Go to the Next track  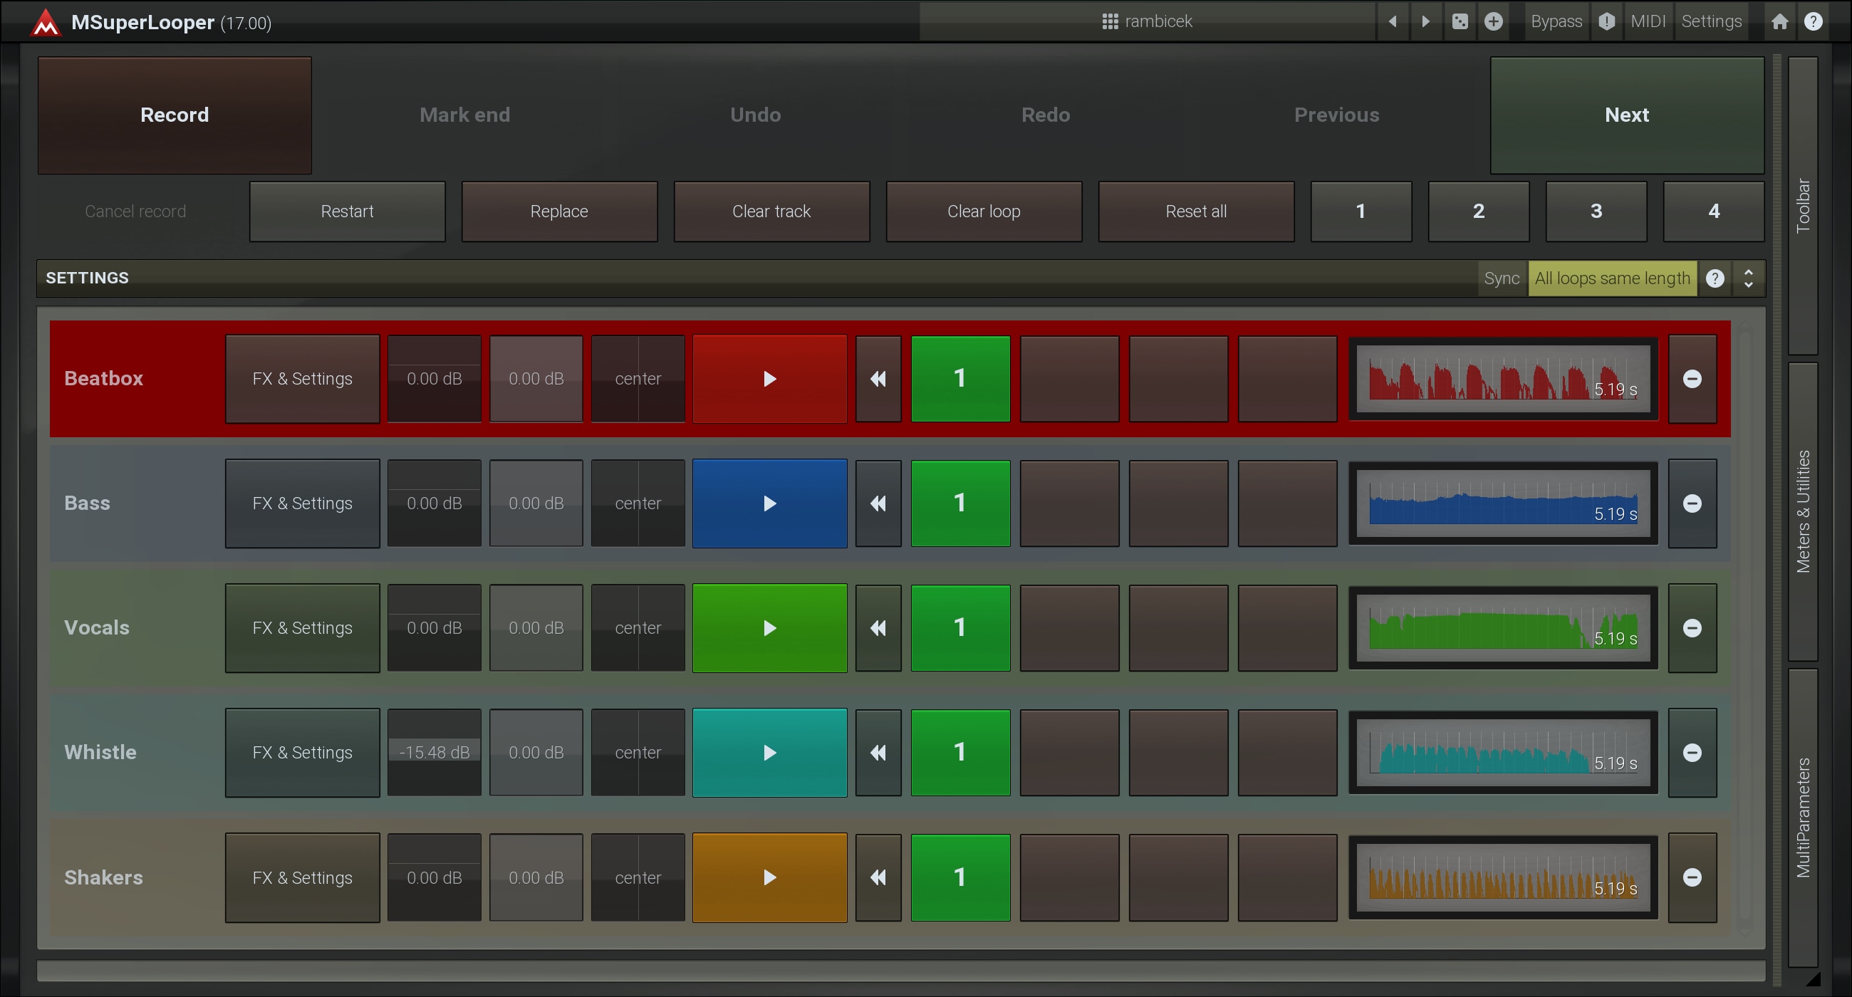tap(1627, 115)
